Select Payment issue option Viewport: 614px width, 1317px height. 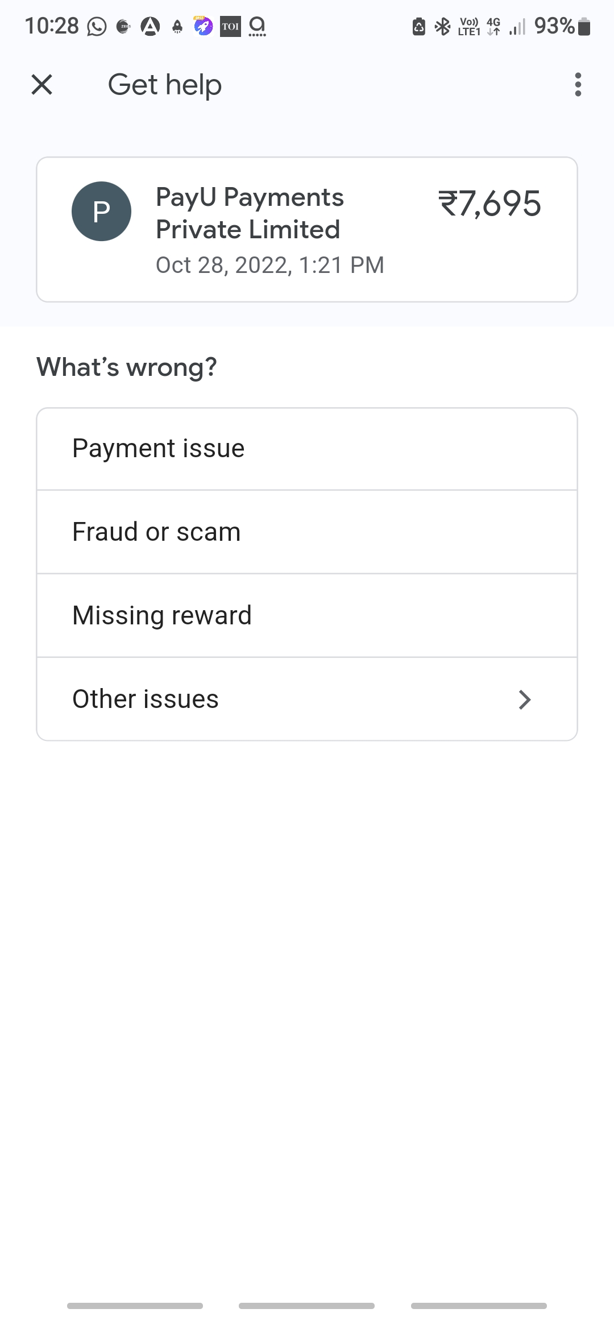[307, 449]
